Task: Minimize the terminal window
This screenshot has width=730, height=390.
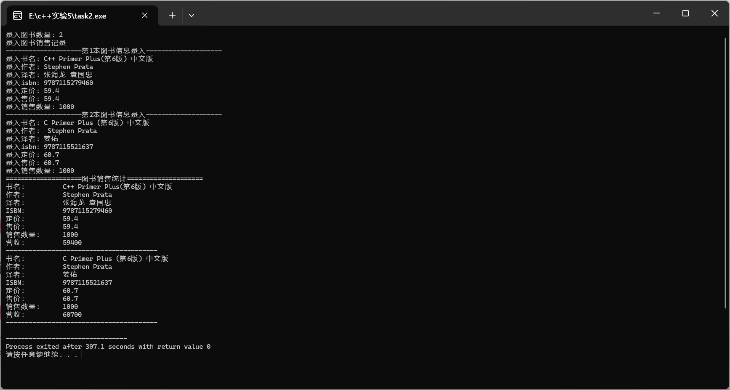Action: tap(656, 13)
